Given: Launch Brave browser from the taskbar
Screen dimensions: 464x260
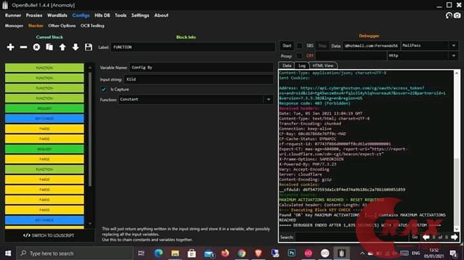Looking at the screenshot, I should point(258,253).
